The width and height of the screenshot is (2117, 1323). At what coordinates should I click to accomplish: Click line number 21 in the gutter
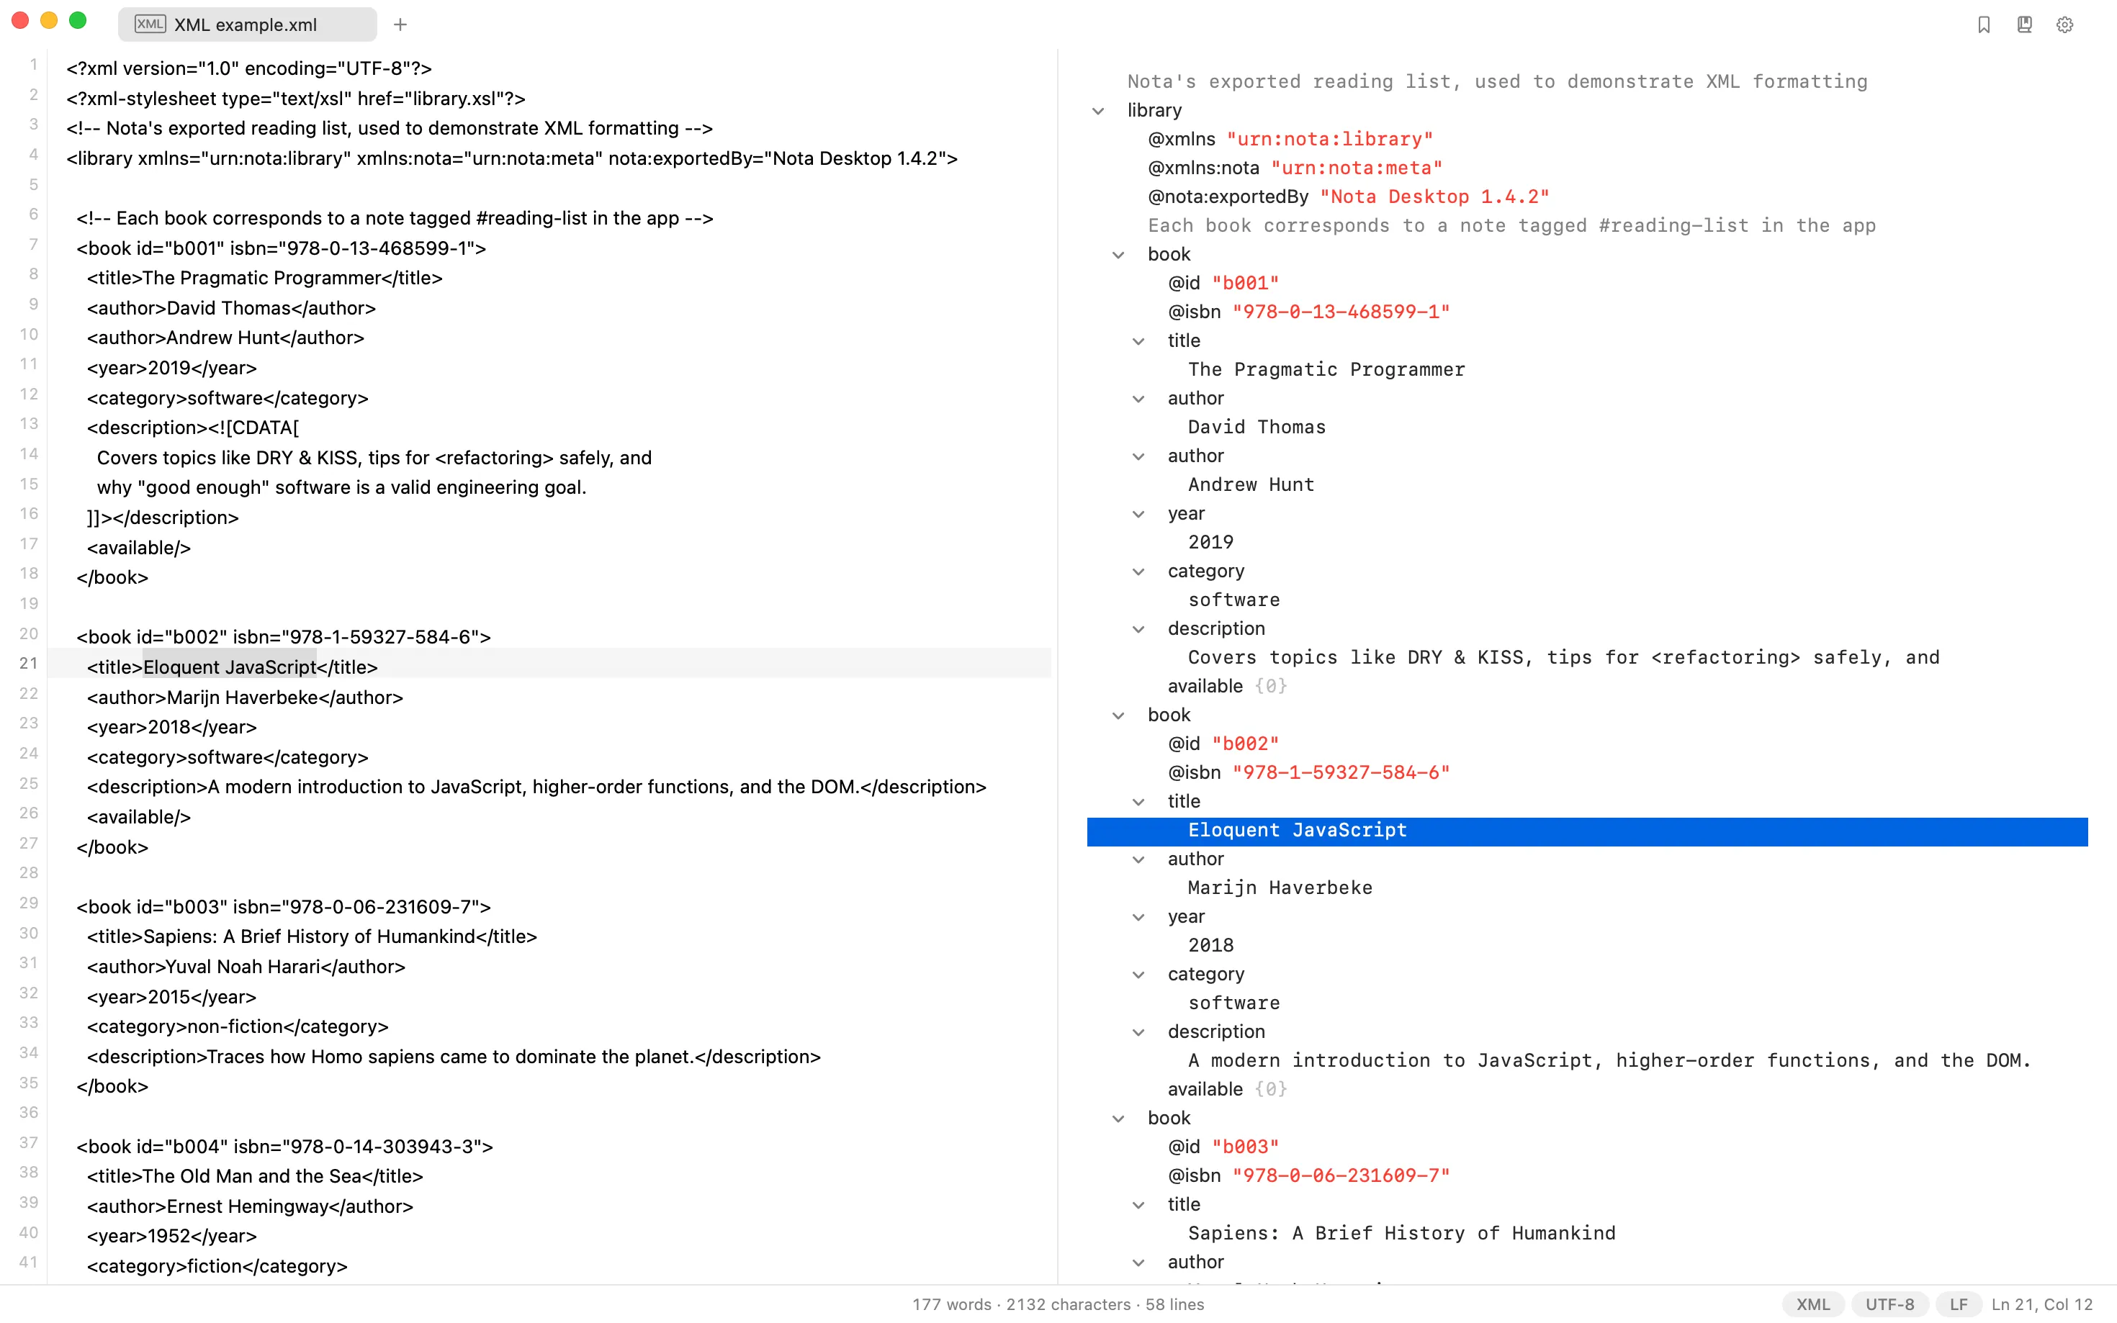(29, 663)
